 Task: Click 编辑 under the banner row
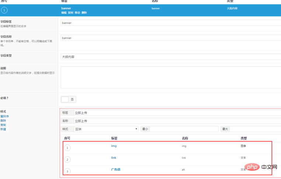tap(64, 13)
